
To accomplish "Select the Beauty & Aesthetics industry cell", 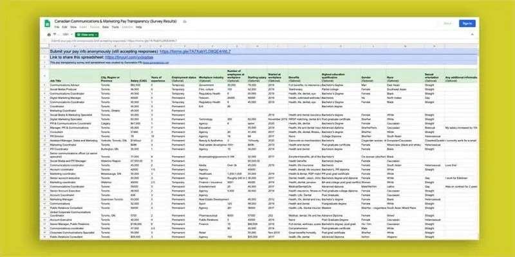I will point(212,140).
